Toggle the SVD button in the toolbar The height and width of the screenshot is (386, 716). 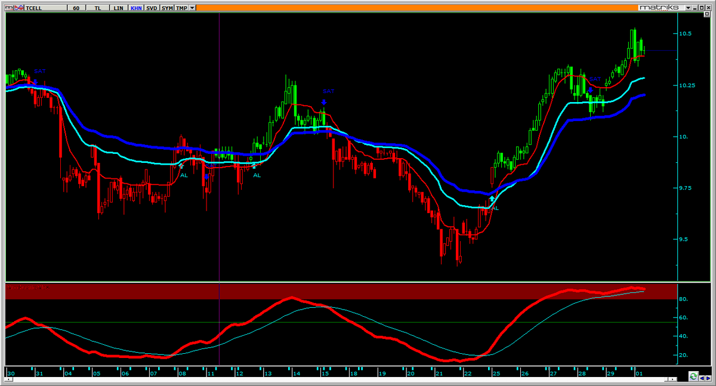point(152,8)
